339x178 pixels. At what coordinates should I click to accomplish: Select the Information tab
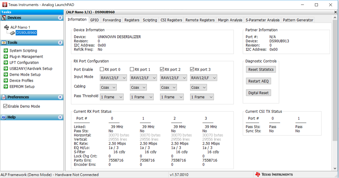tap(77, 20)
